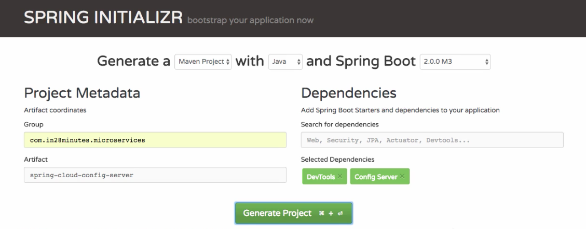Click 'bootstrap your application now' tagline
This screenshot has width=586, height=229.
(x=250, y=20)
